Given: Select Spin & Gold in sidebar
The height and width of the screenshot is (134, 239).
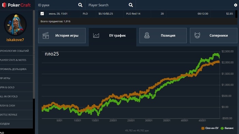Looking at the screenshot, I should 16,87.
